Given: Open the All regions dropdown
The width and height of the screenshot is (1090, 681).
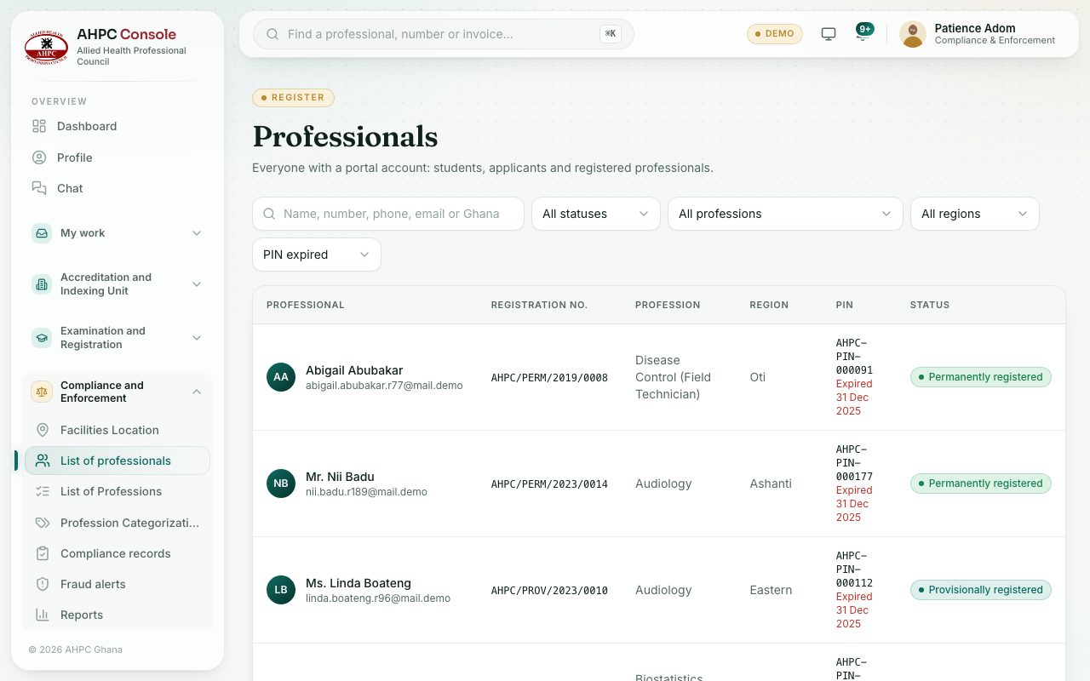Looking at the screenshot, I should tap(975, 214).
